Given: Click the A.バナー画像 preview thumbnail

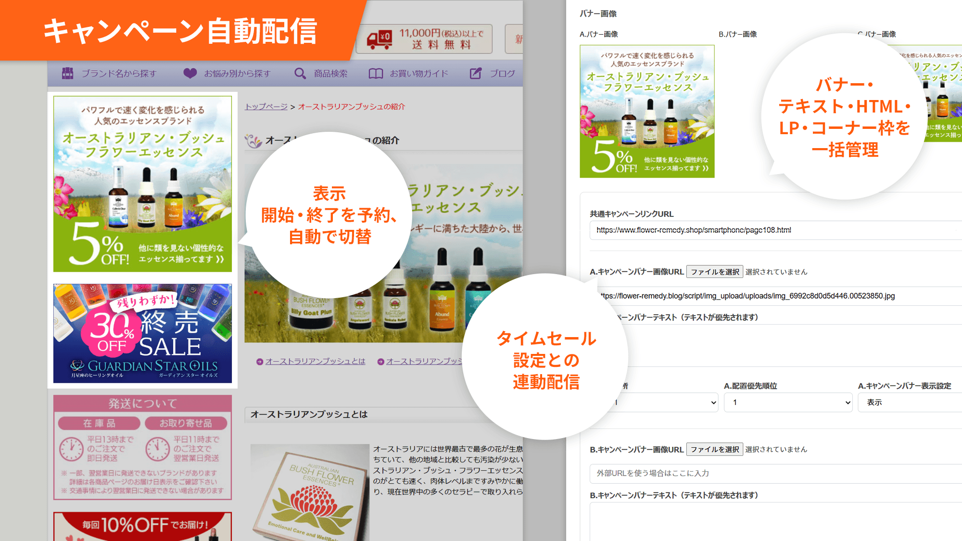Looking at the screenshot, I should pos(647,112).
